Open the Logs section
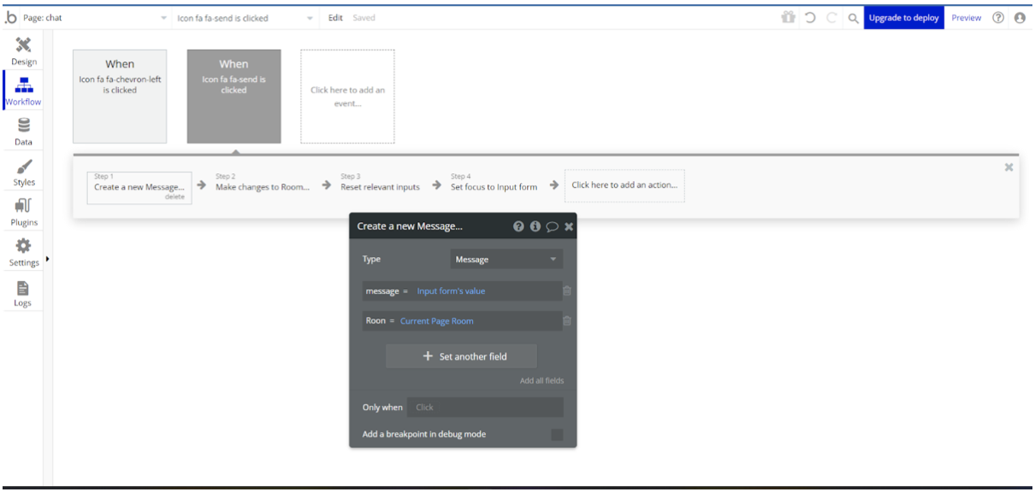The image size is (1035, 492). [23, 293]
